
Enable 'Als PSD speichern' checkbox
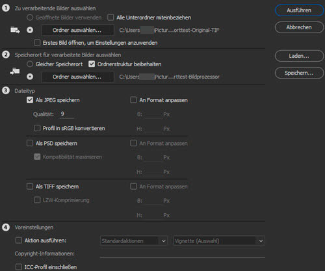tap(30, 143)
